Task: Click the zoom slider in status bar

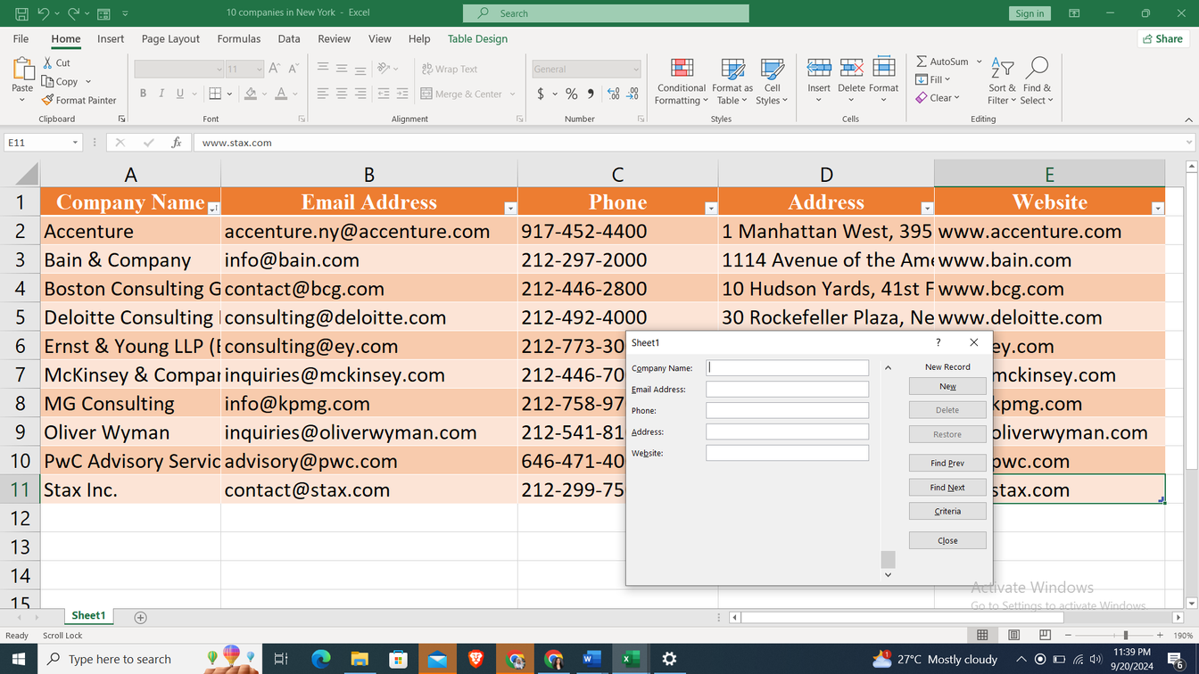Action: pyautogui.click(x=1126, y=635)
